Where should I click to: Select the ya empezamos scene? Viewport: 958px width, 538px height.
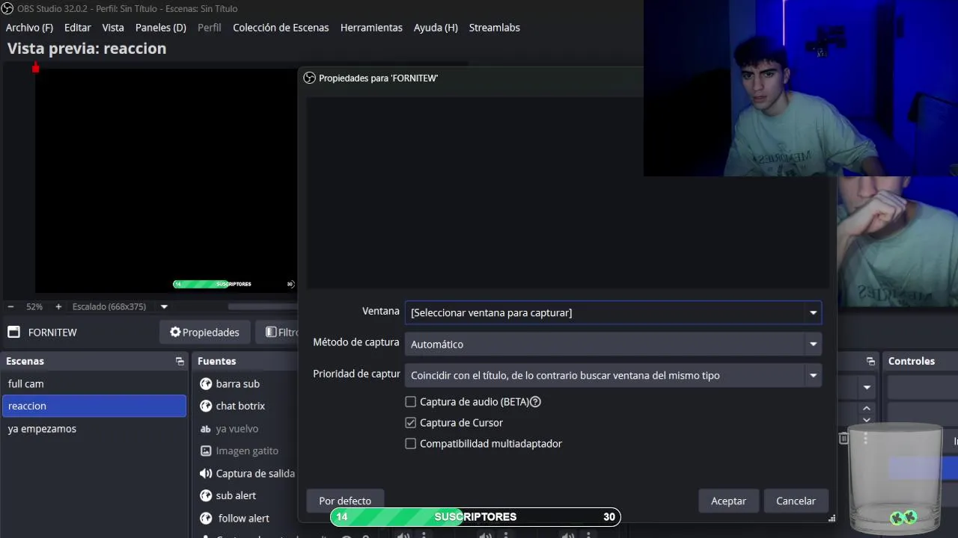tap(94, 429)
